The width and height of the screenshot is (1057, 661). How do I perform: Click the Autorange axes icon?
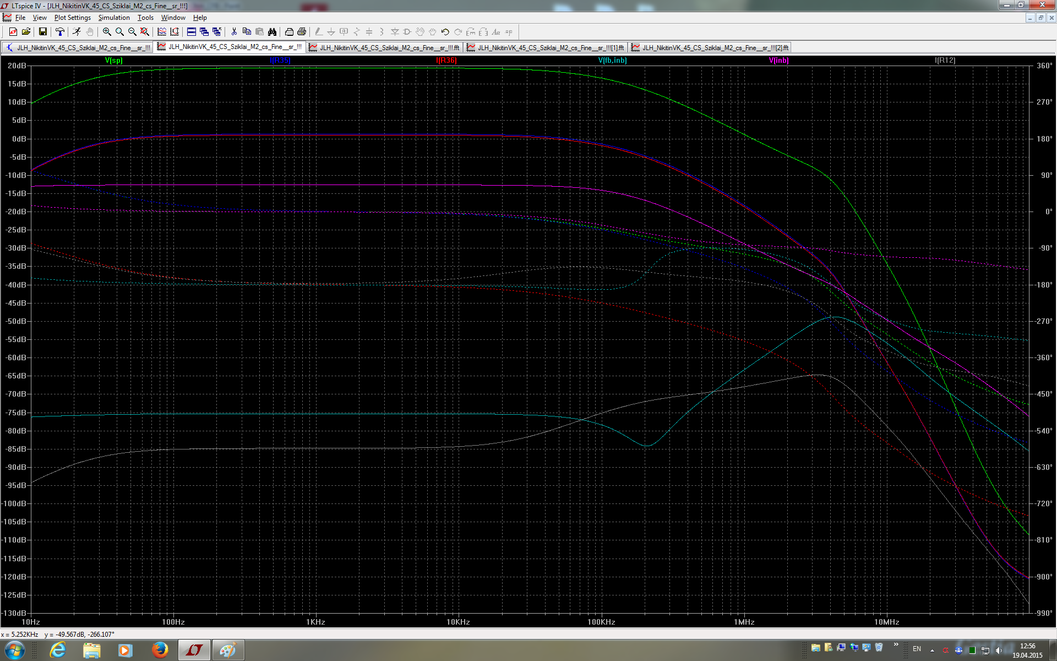click(x=175, y=32)
